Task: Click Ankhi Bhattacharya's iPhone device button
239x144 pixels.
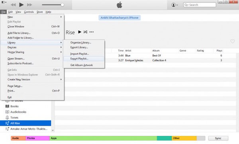Action: click(x=119, y=18)
